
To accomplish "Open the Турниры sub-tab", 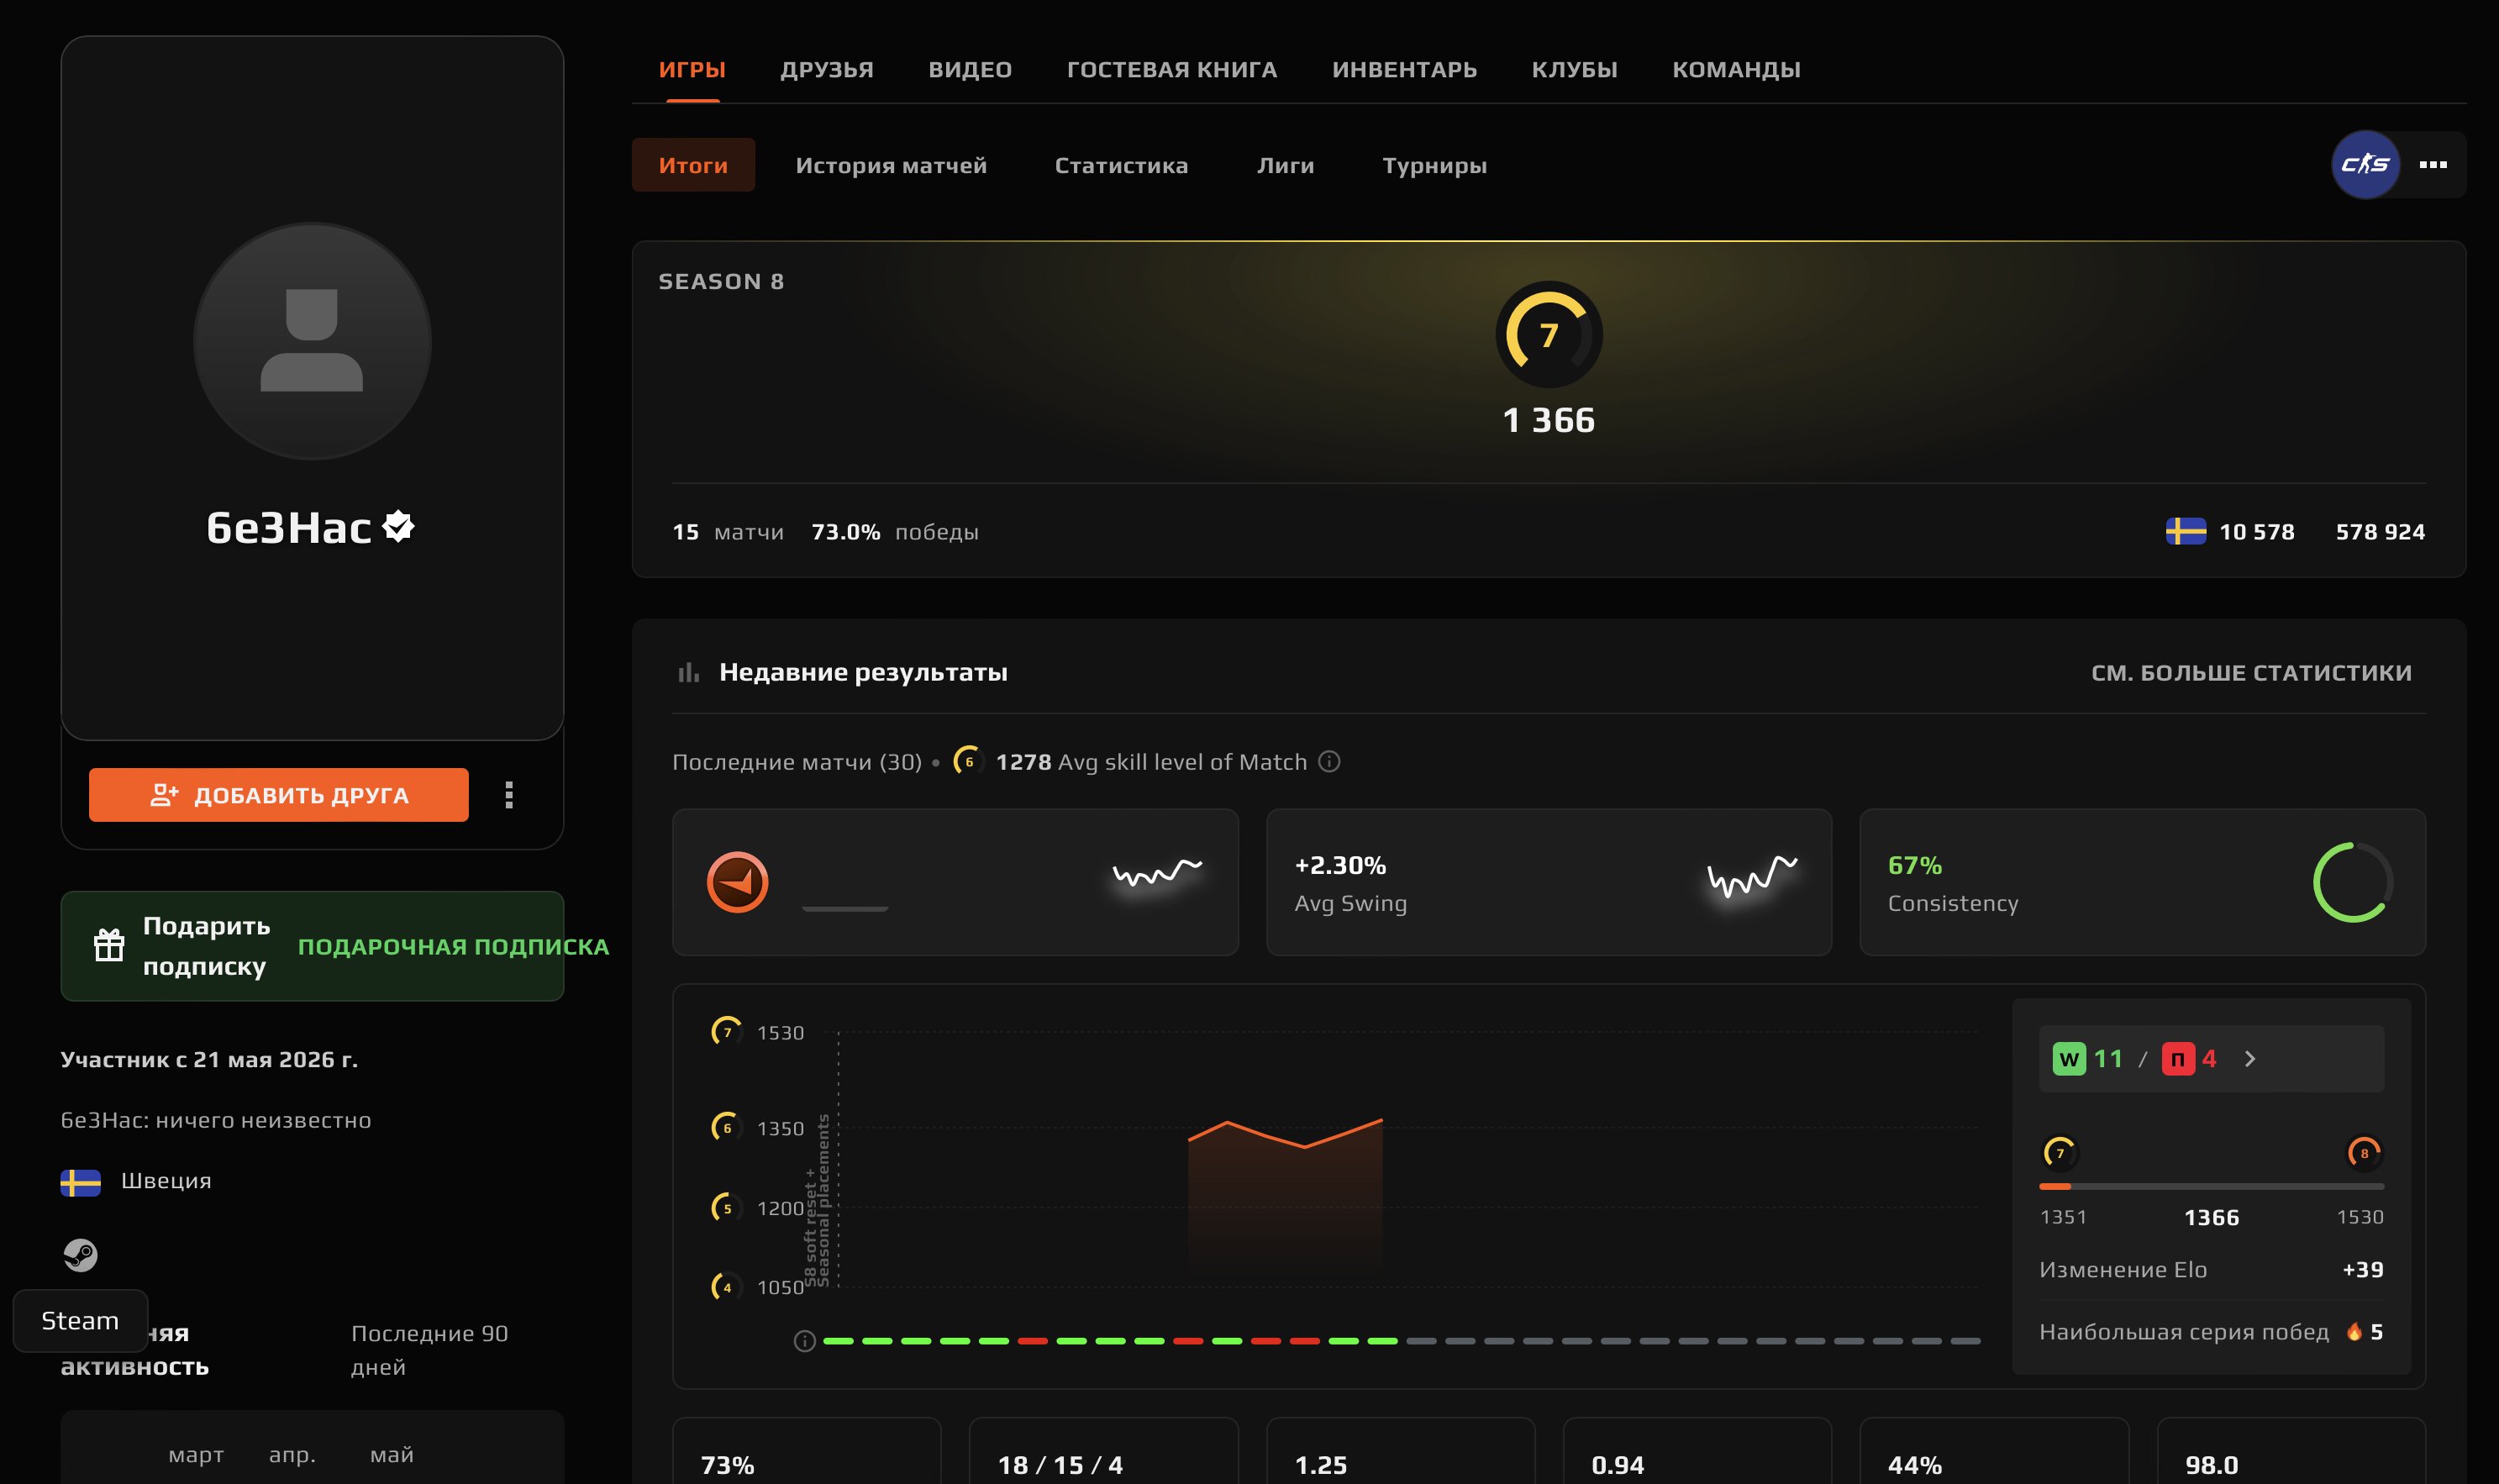I will coord(1434,165).
